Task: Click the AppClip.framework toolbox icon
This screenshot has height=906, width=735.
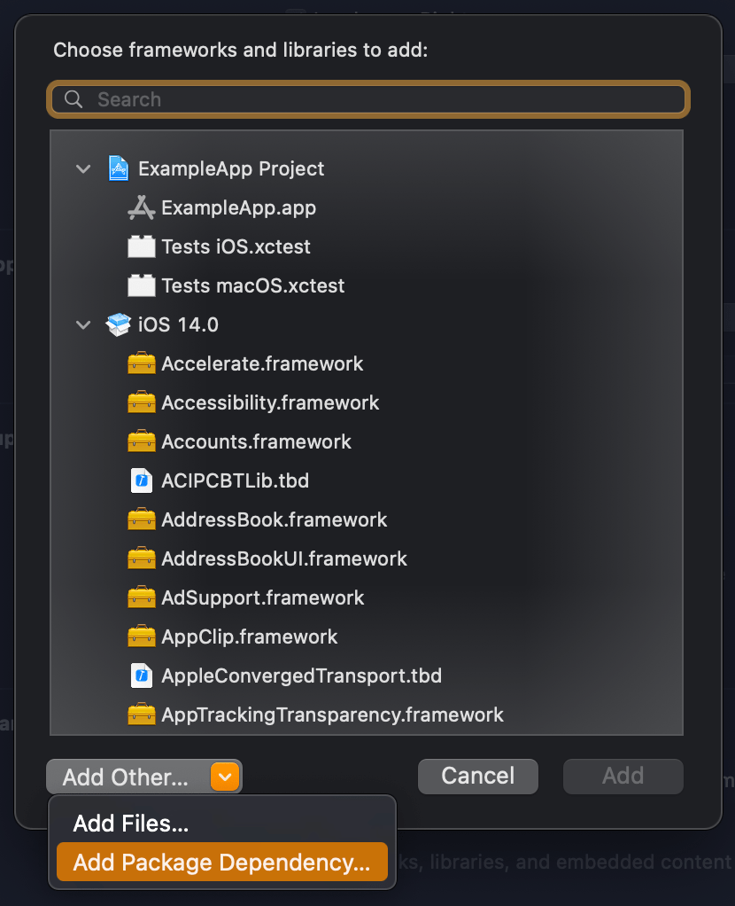Action: [142, 637]
